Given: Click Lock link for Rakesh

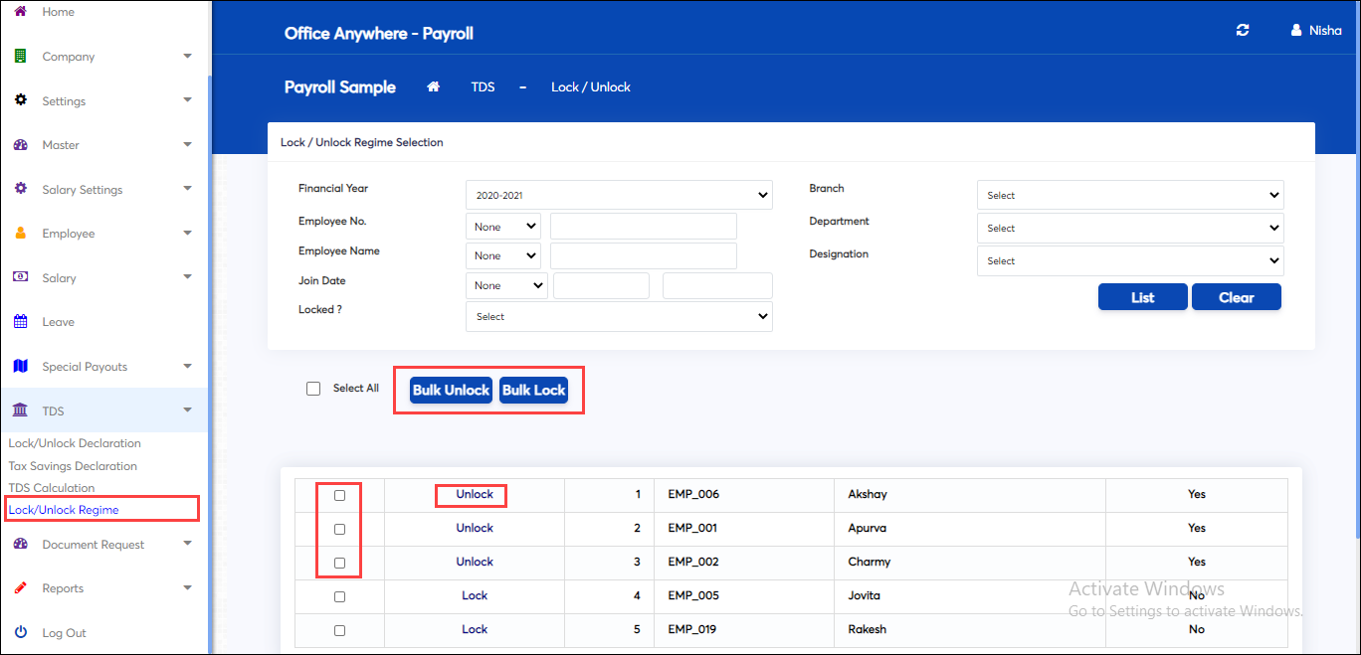Looking at the screenshot, I should click(475, 629).
